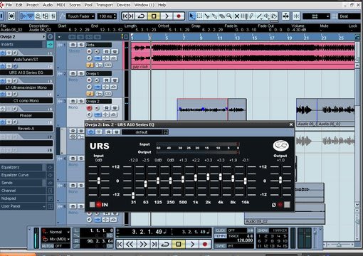Click Rewind in the transport panel

tap(130, 244)
